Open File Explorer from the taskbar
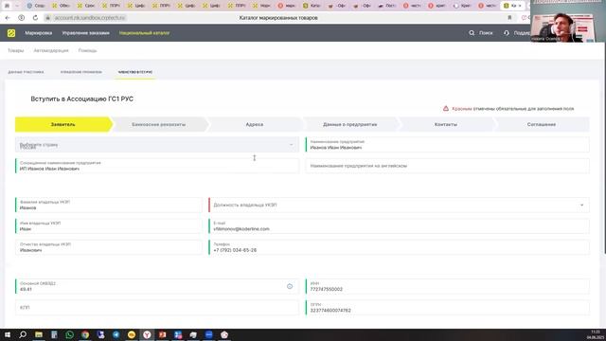Image resolution: width=606 pixels, height=341 pixels. point(39,334)
